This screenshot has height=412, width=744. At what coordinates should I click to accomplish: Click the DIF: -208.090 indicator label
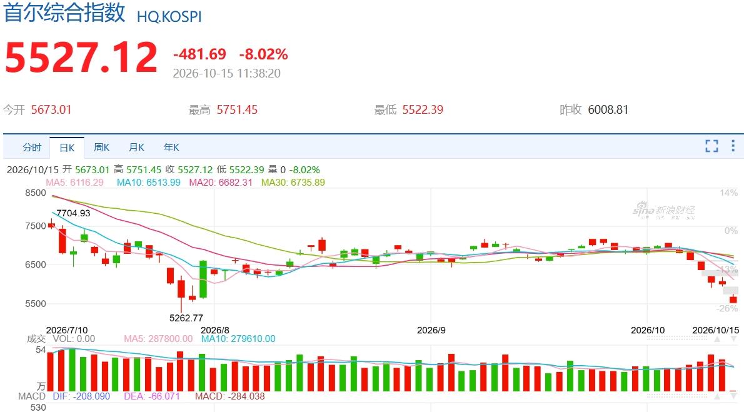click(x=81, y=396)
